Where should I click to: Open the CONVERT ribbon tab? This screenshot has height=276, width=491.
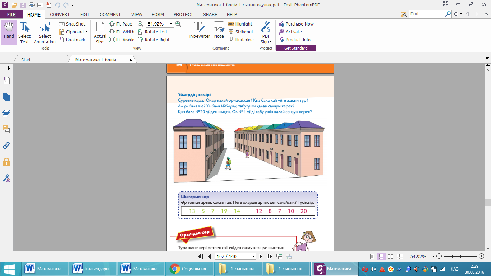coord(60,15)
